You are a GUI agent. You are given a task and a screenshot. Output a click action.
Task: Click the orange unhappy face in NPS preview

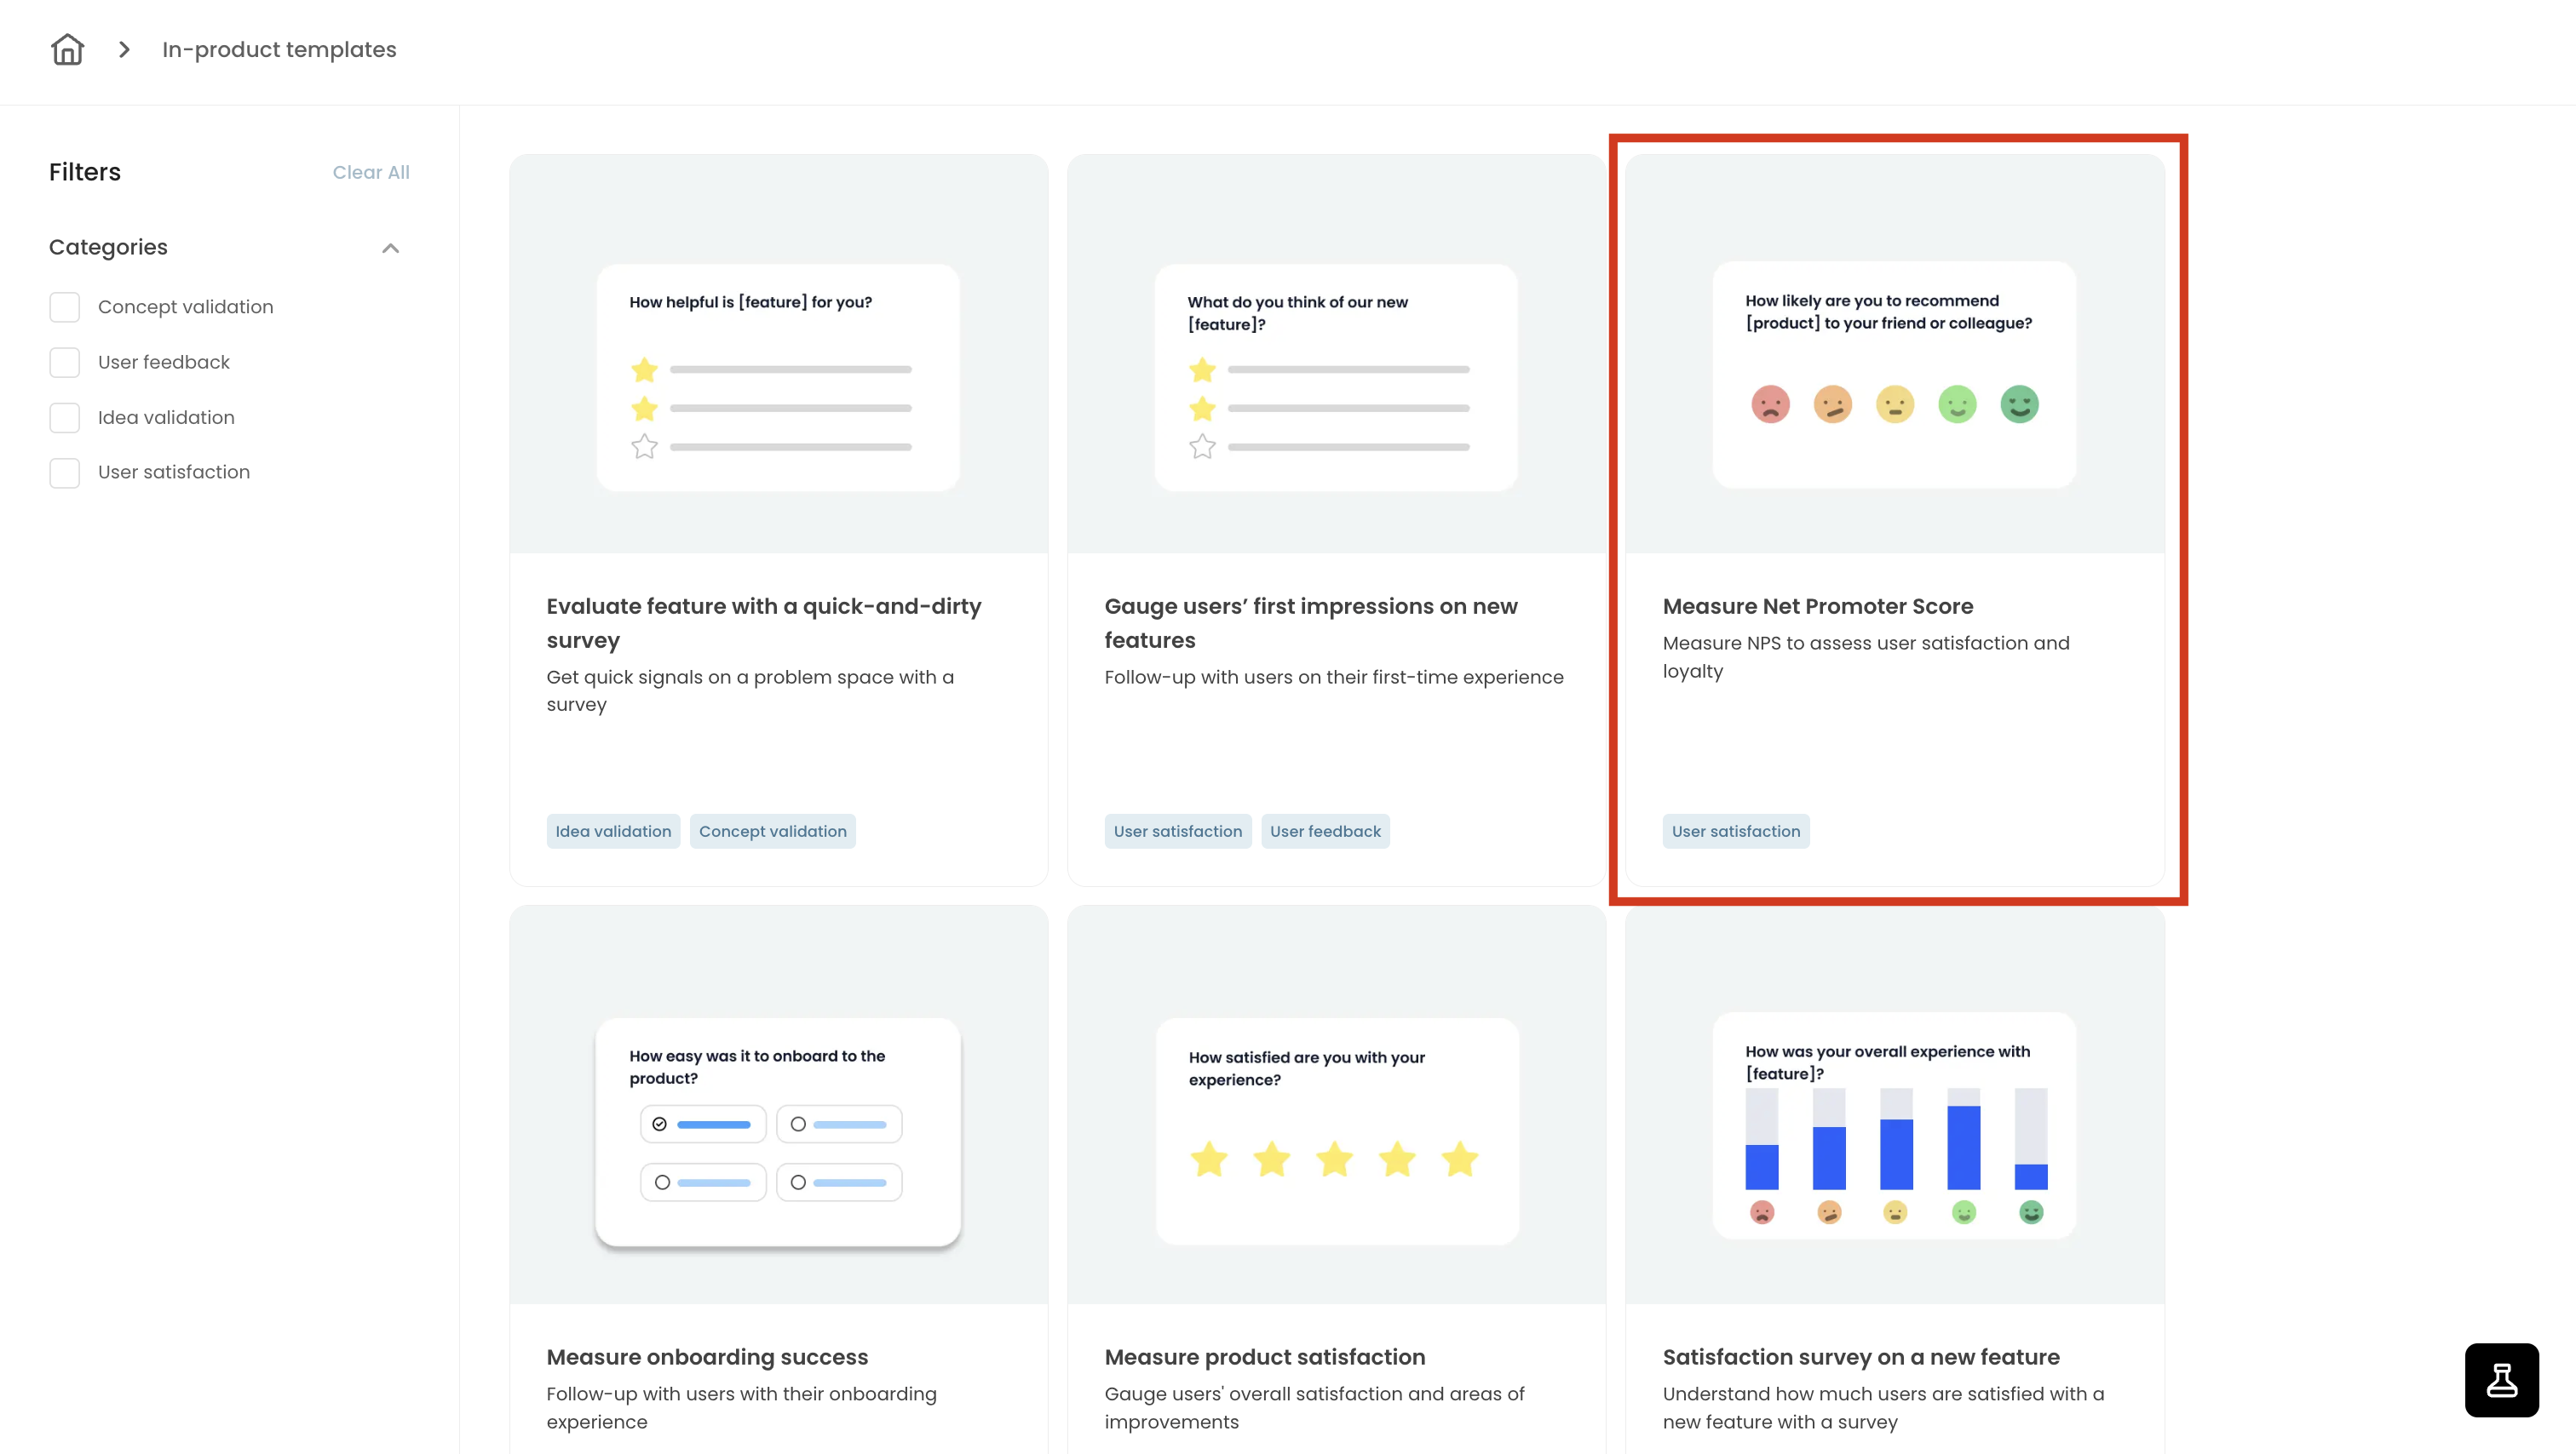(x=1832, y=404)
